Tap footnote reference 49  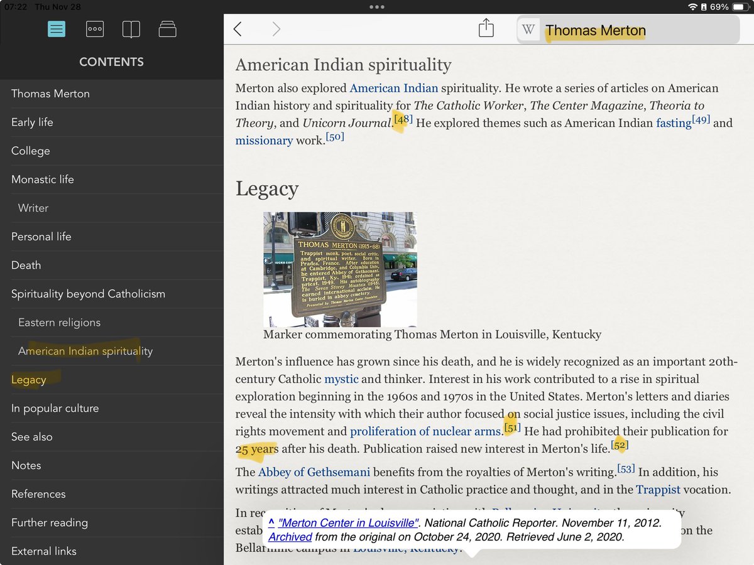point(701,119)
